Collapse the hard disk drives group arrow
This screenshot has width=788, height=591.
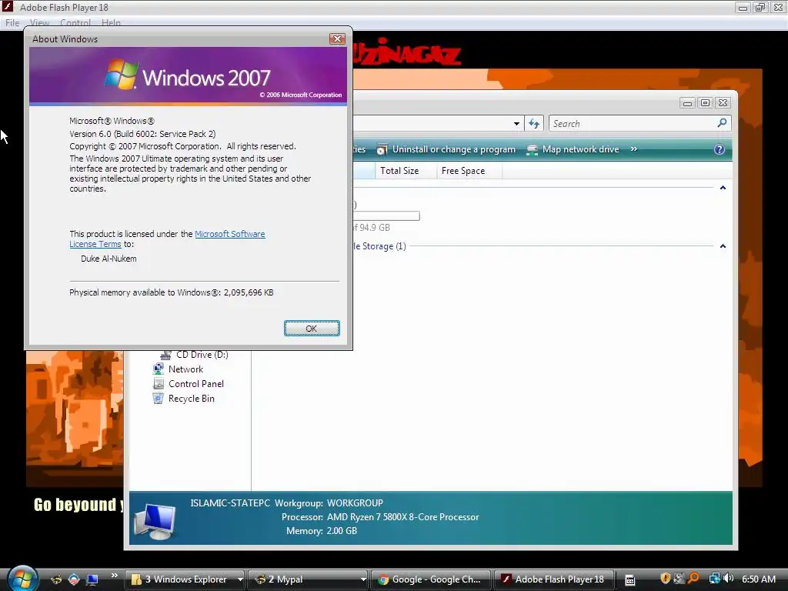coord(723,188)
